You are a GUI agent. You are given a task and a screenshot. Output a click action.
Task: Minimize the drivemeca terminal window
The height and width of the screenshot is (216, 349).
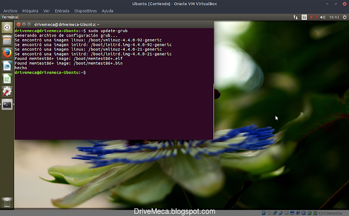tap(24, 24)
